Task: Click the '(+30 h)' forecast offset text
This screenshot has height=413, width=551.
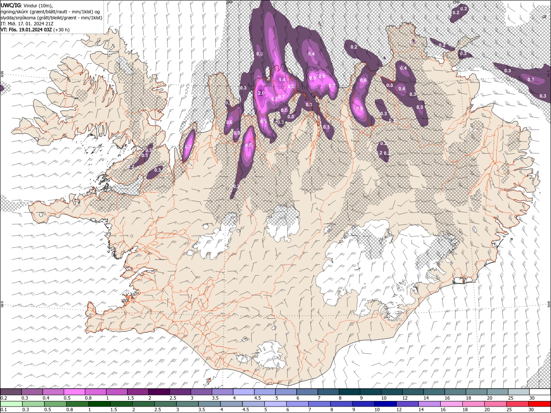Action: 62,30
